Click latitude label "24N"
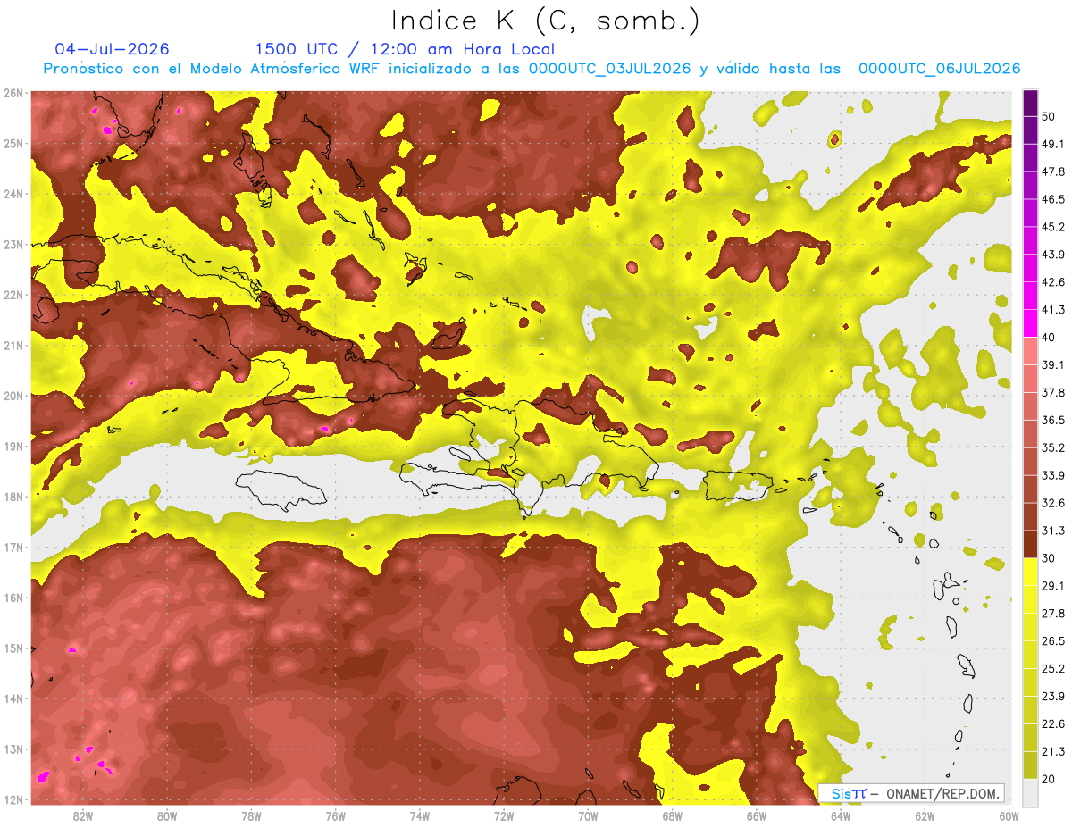 pos(13,194)
